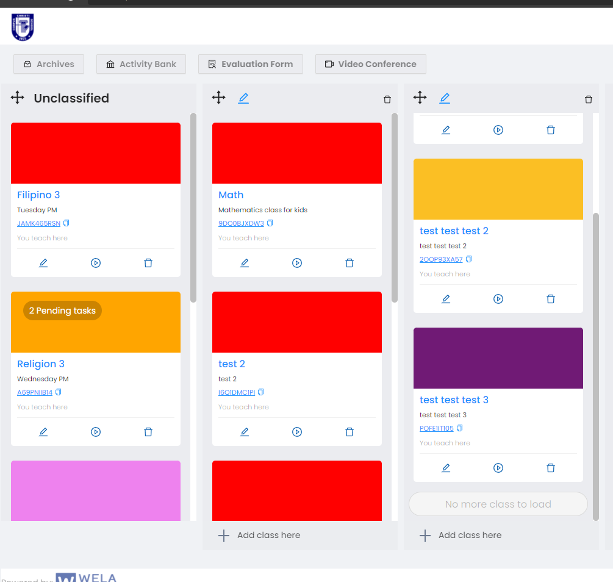Image resolution: width=613 pixels, height=582 pixels.
Task: Launch the test test test 2 play icon
Action: 498,299
